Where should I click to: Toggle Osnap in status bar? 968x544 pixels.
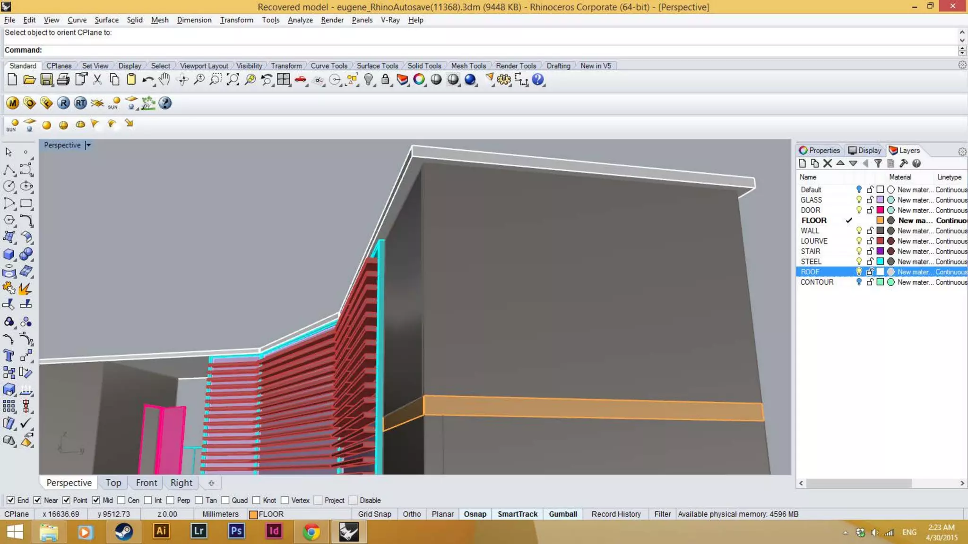[x=475, y=514]
